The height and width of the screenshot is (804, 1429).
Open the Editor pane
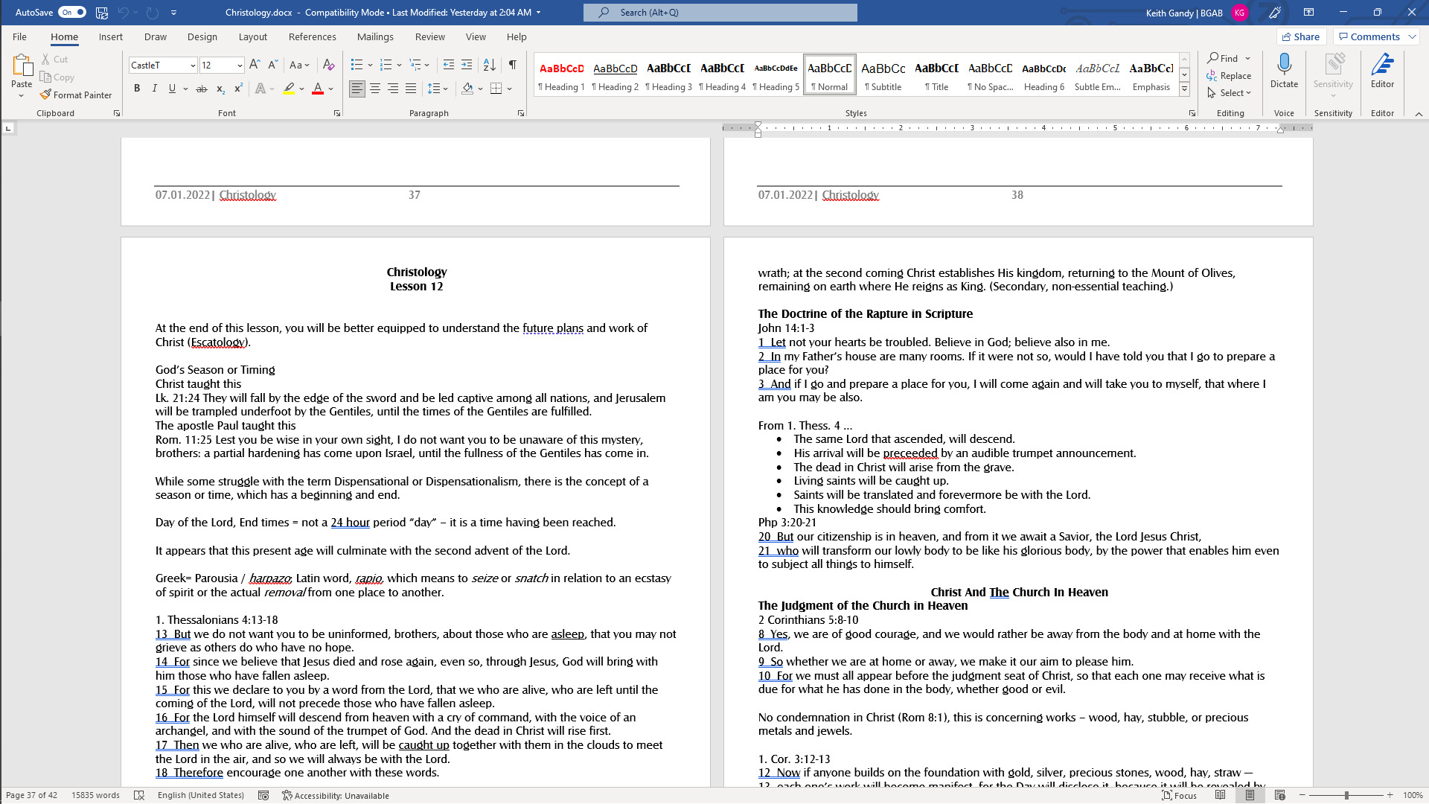pos(1382,71)
